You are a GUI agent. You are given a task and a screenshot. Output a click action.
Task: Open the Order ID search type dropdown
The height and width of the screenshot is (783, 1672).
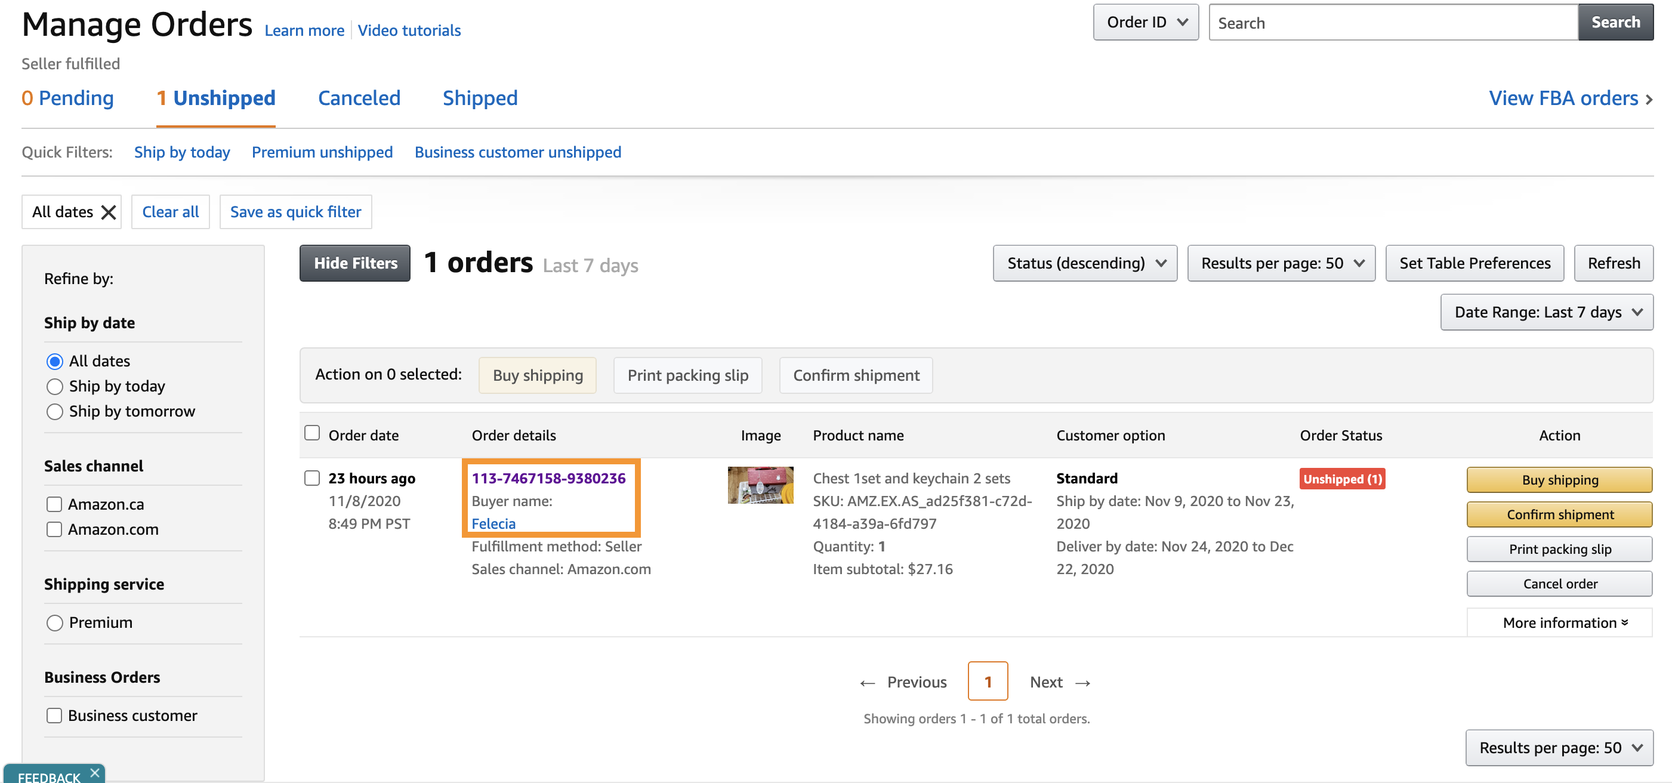click(1145, 23)
